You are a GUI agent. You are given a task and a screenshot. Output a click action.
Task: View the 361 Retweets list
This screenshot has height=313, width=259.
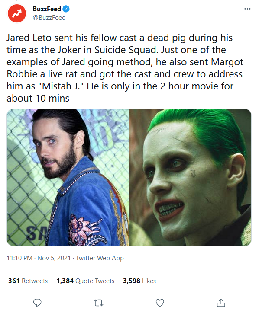(x=28, y=281)
